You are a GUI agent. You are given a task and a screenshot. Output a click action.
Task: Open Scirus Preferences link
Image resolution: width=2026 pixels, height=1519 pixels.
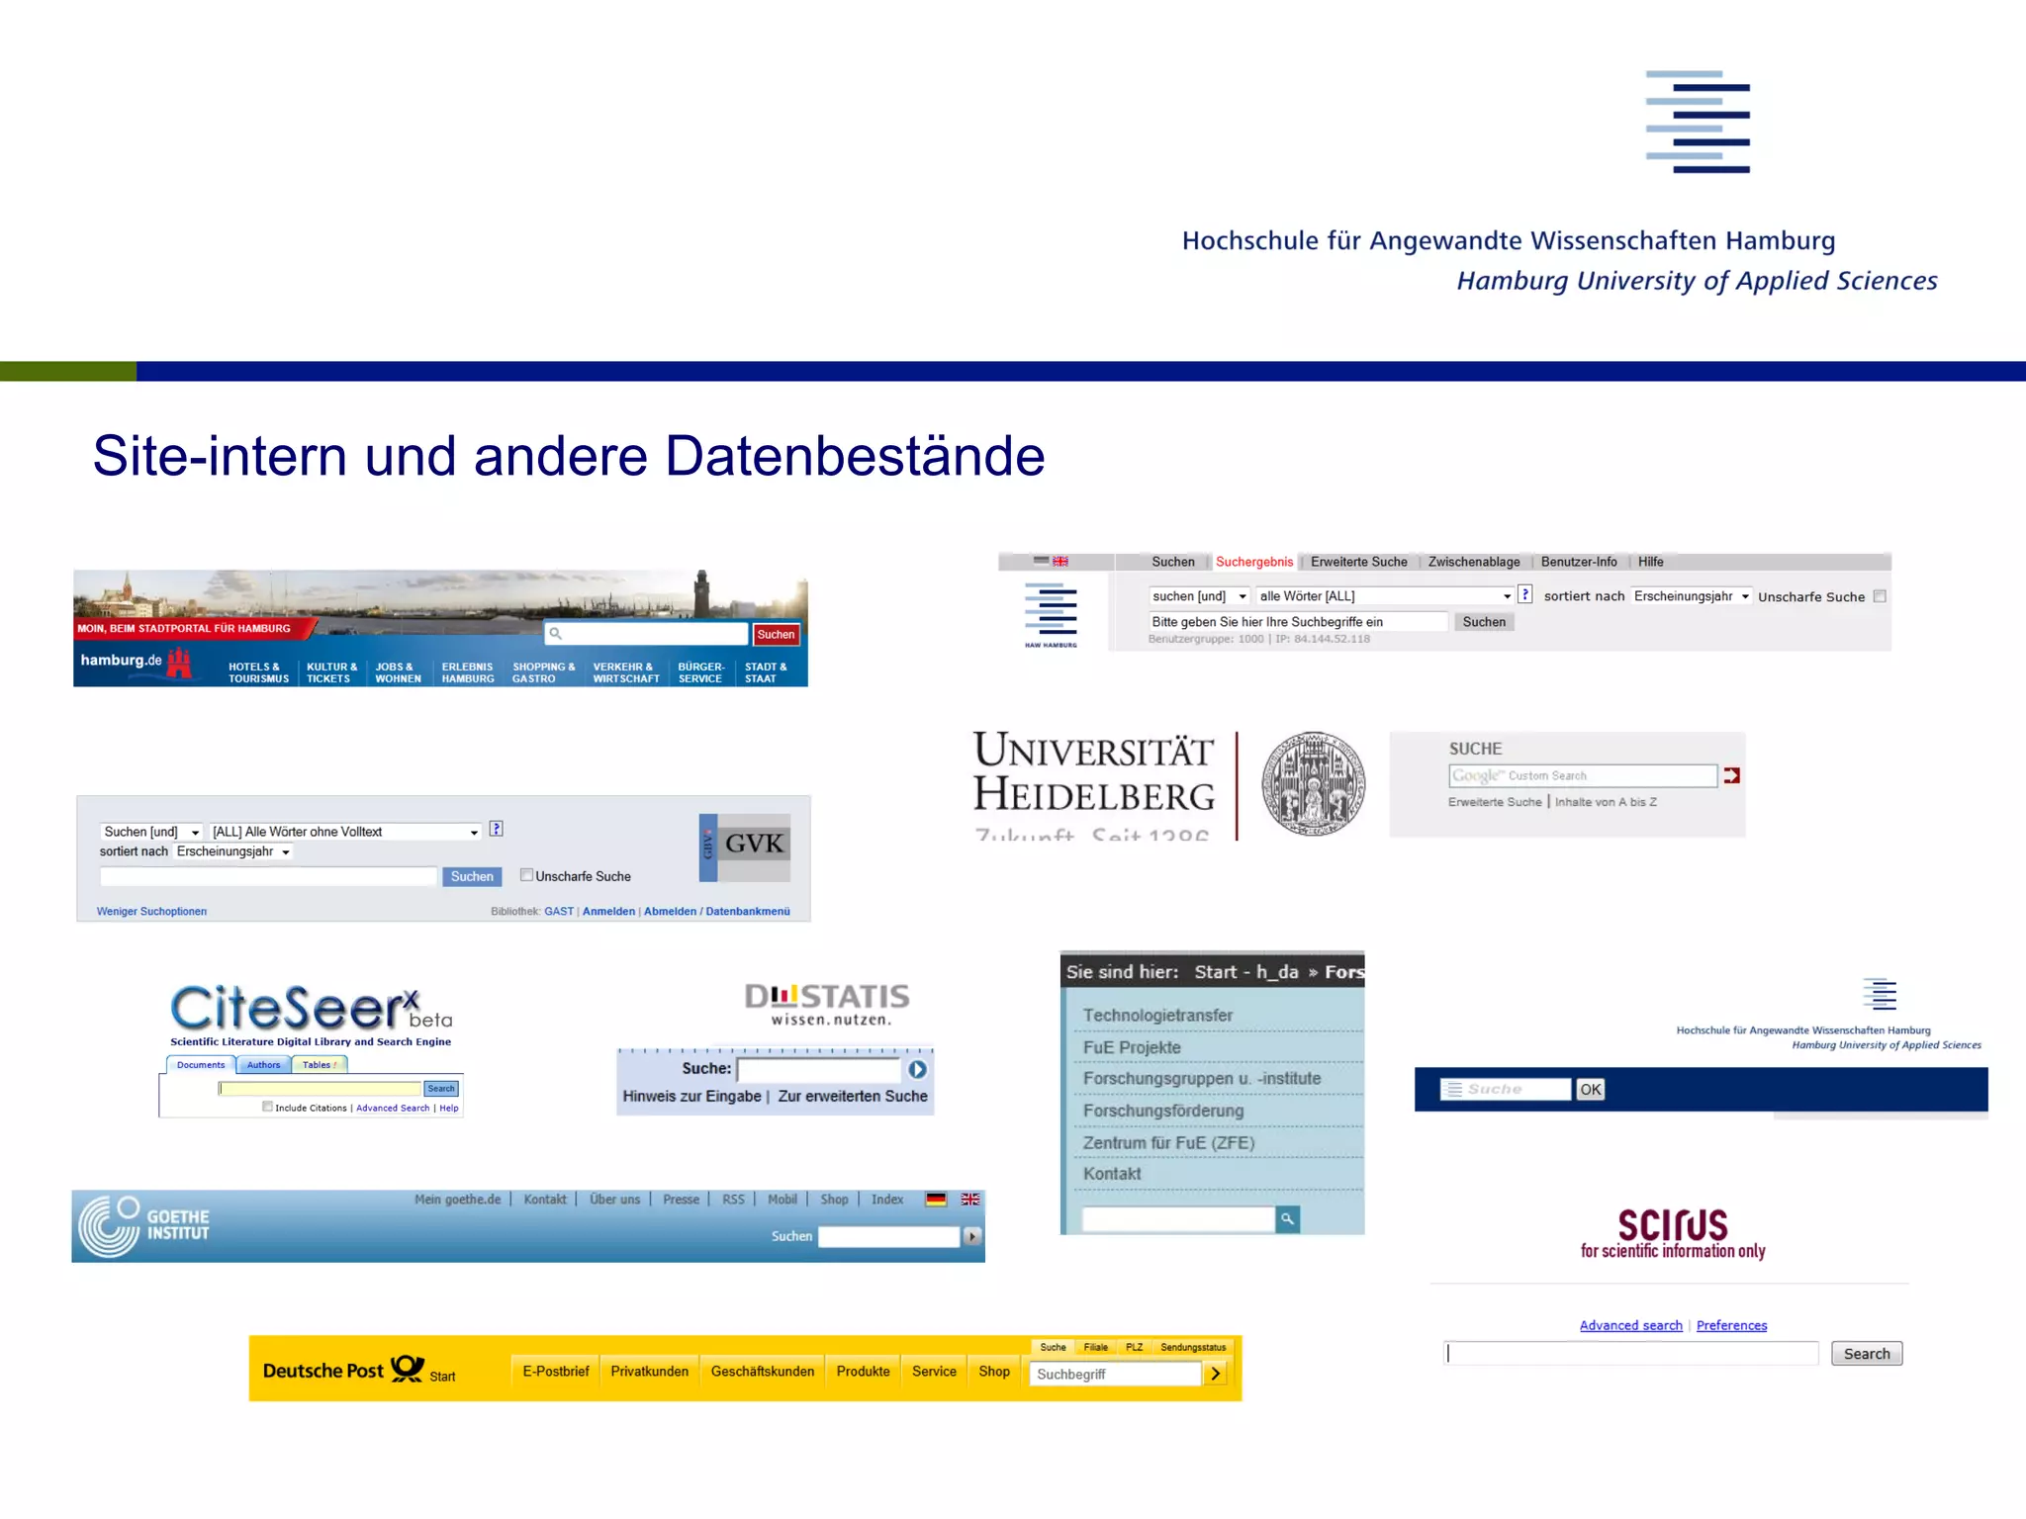coord(1731,1325)
